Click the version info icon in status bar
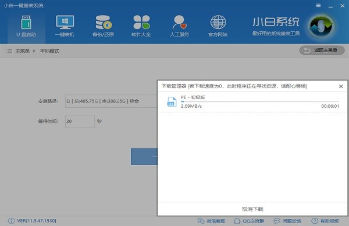Screen dimensions: 349x226 [11, 221]
